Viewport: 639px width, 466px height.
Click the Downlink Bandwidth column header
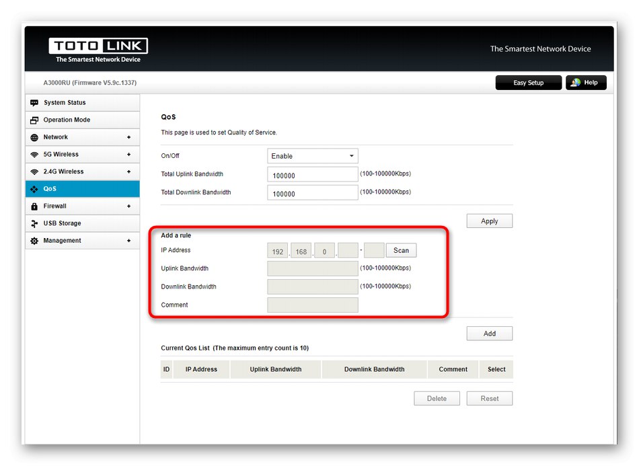click(x=375, y=369)
